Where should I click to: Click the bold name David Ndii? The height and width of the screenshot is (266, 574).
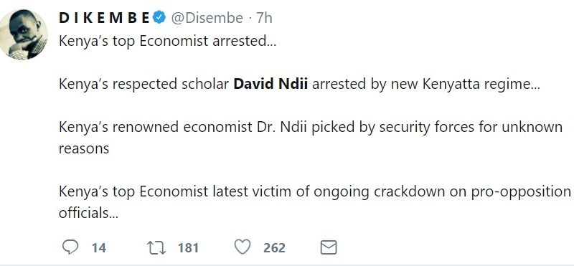pyautogui.click(x=270, y=84)
